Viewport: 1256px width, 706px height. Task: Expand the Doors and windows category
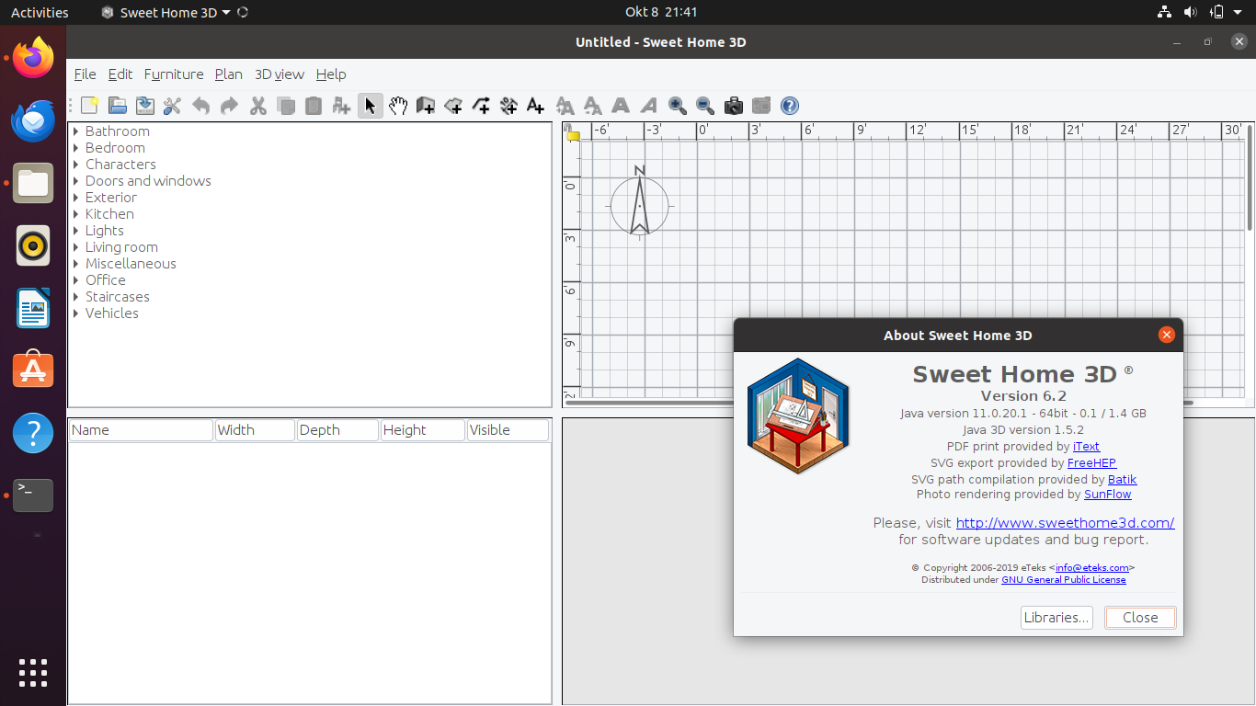(76, 181)
